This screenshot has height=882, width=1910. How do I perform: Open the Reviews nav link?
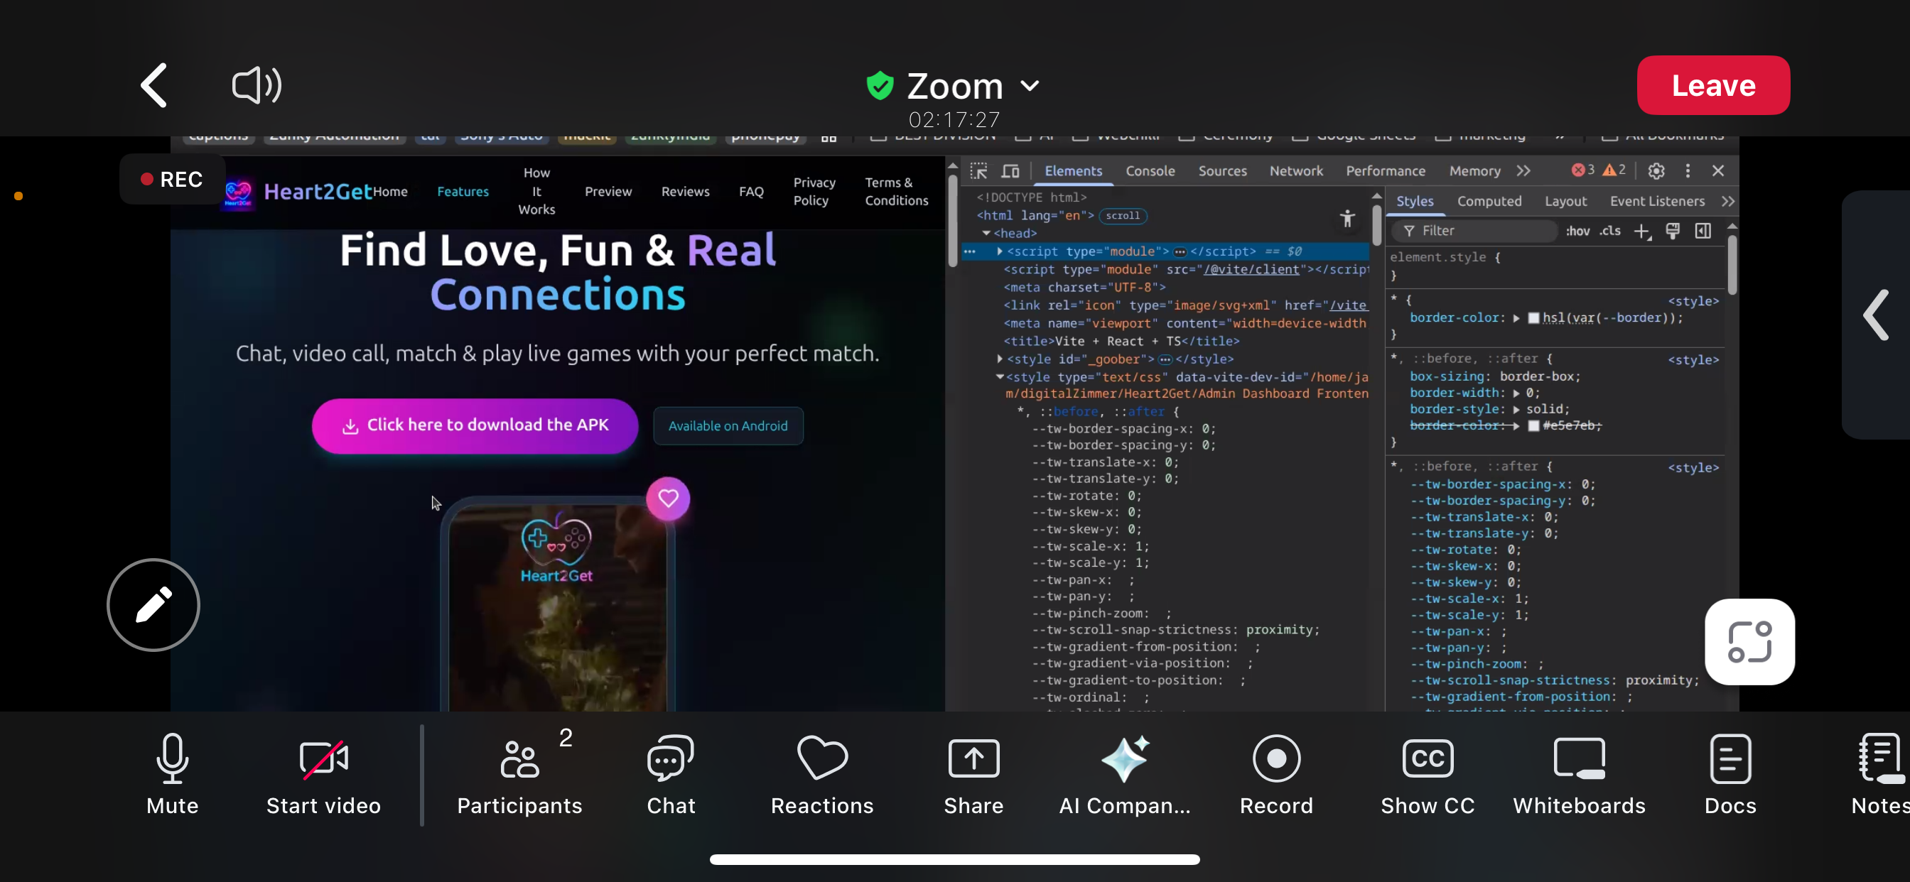(685, 192)
